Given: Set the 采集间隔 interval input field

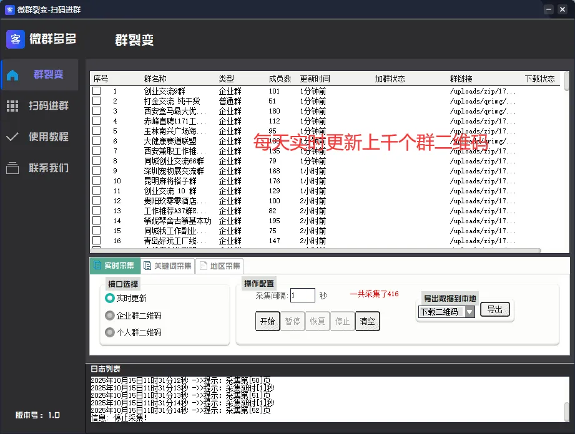Looking at the screenshot, I should tap(302, 295).
